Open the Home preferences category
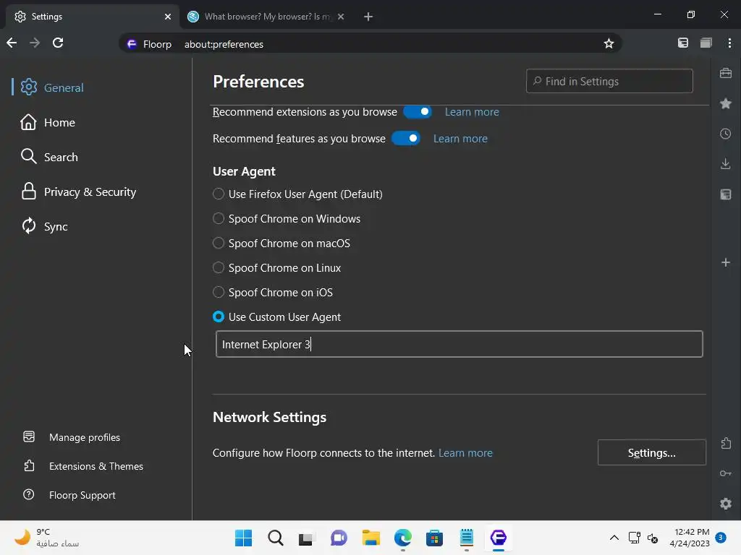 point(48,122)
